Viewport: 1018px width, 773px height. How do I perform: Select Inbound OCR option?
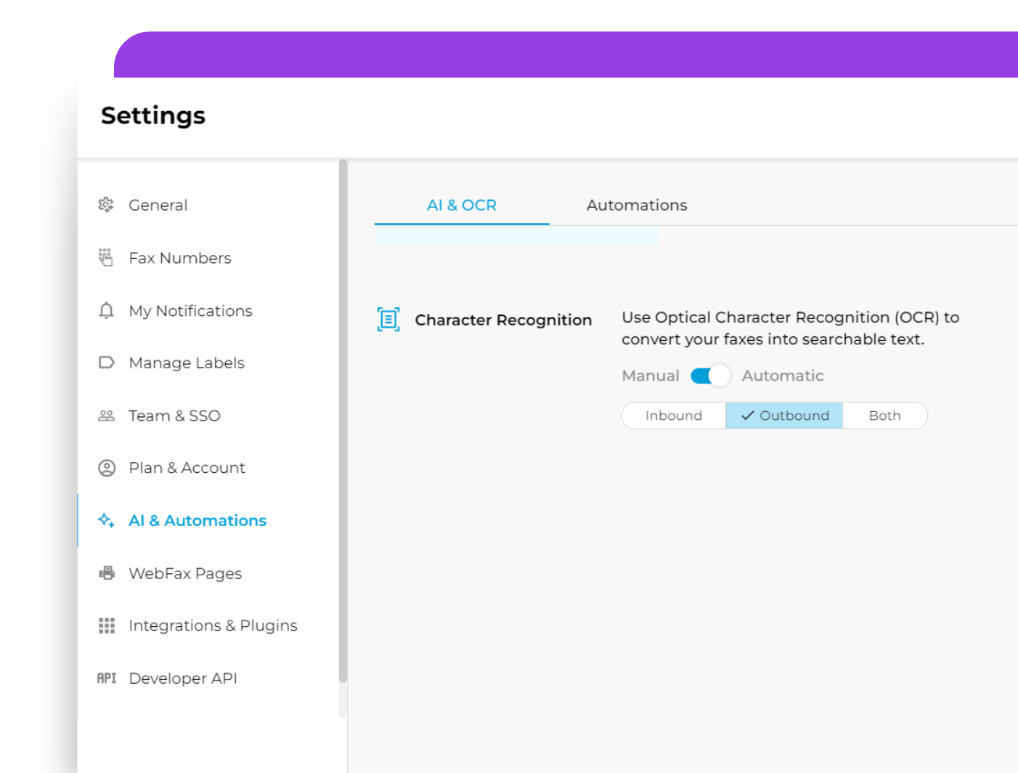[673, 416]
